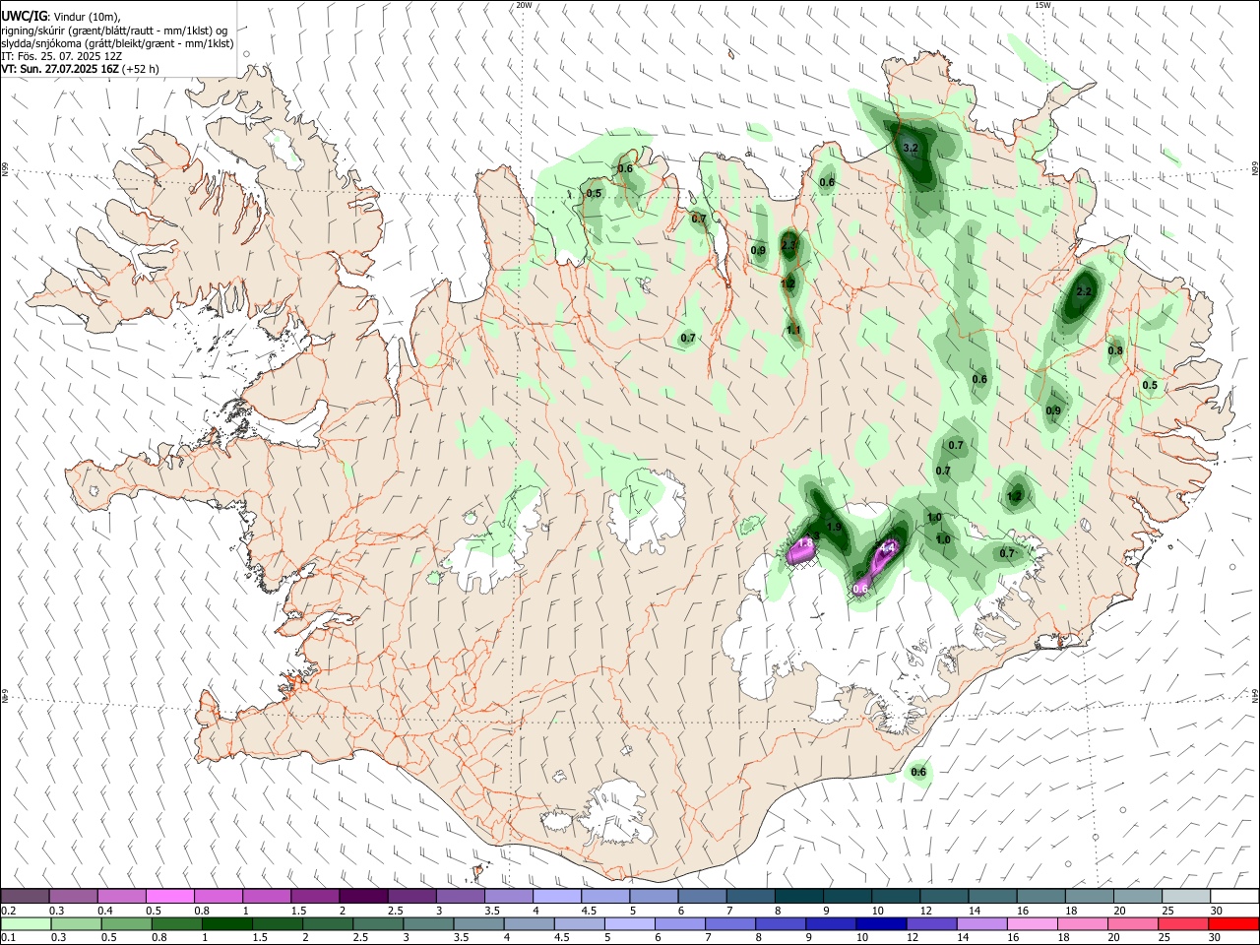Click the deep navy blue 10–12 rain swatch
1260x945 pixels.
(880, 924)
